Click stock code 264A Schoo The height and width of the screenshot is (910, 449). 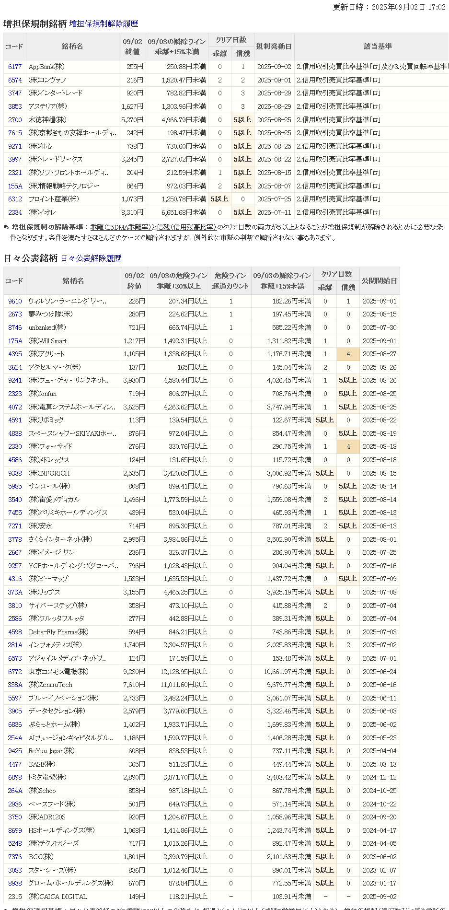[x=15, y=791]
